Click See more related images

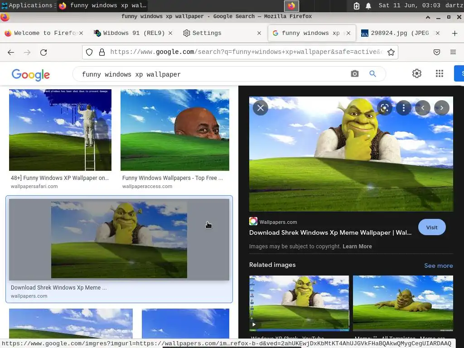point(438,266)
